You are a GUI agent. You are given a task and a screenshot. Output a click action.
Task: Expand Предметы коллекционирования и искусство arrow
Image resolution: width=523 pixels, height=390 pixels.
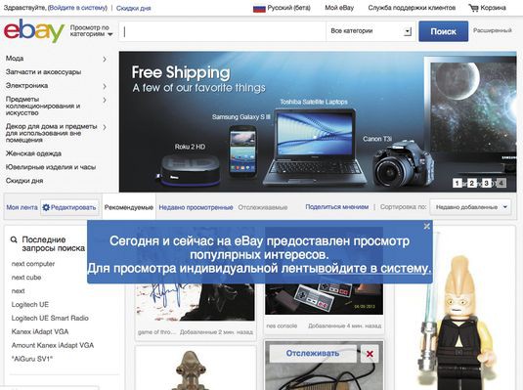[105, 100]
